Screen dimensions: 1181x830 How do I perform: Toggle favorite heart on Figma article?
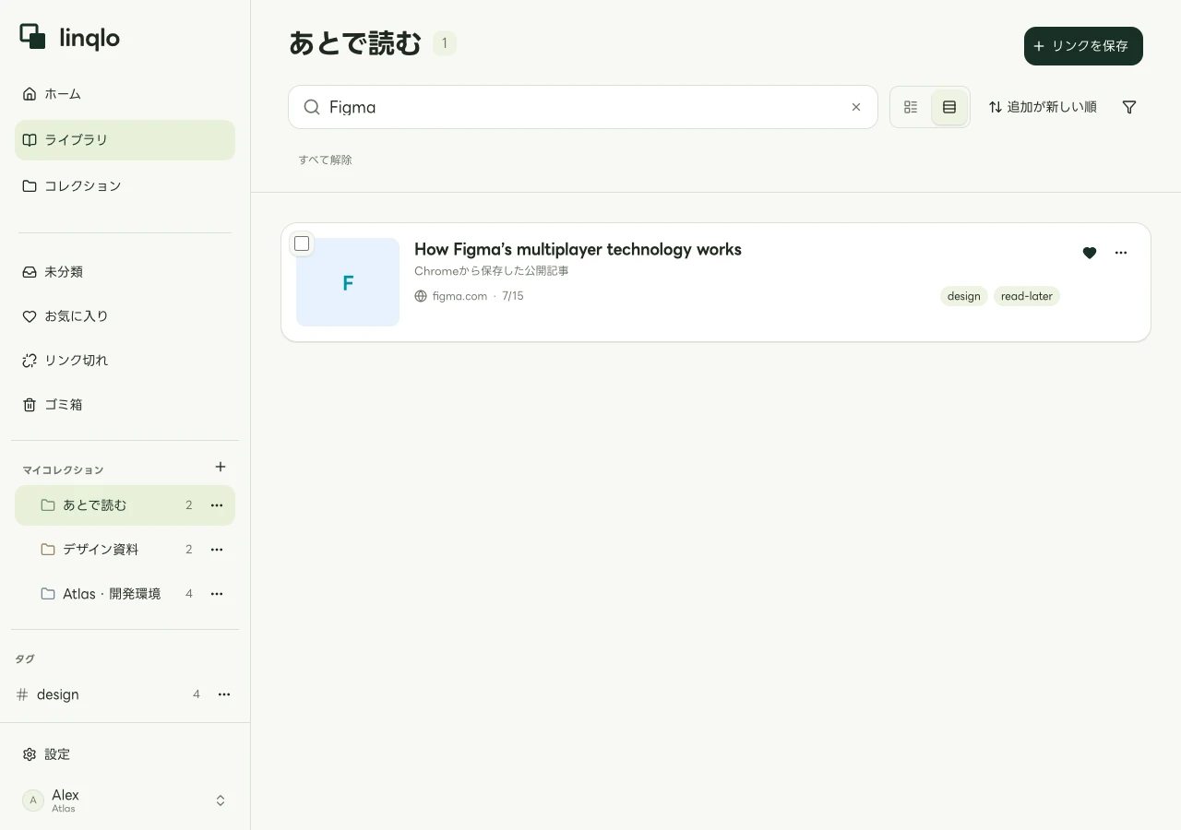1090,253
